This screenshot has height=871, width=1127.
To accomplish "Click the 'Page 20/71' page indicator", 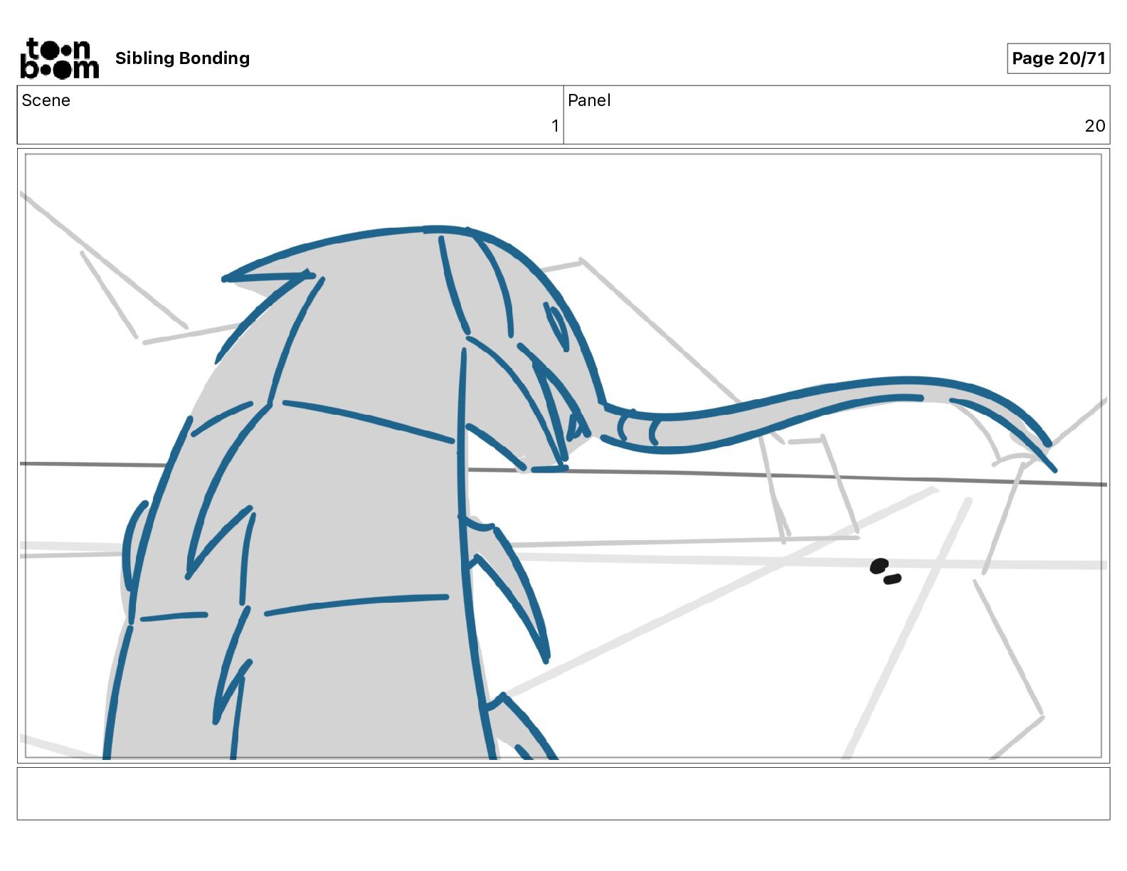I will (x=1058, y=58).
